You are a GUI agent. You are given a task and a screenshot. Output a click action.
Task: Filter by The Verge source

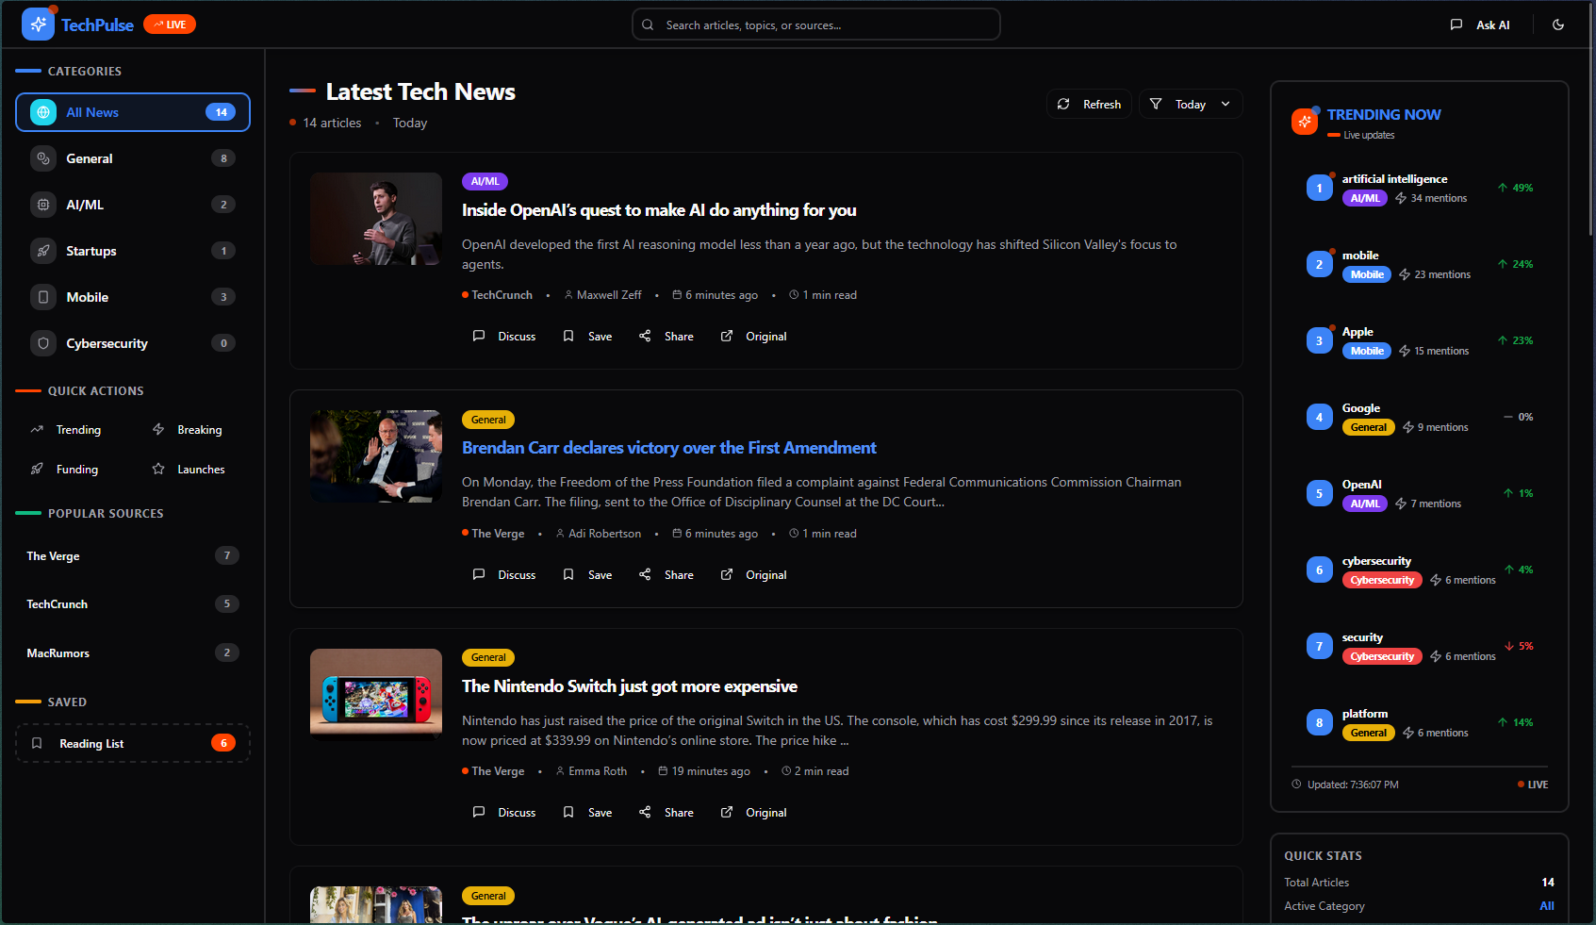coord(133,556)
